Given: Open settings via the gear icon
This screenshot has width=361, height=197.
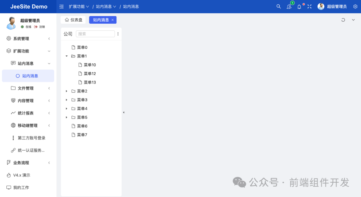Looking at the screenshot, I should click(x=355, y=6).
